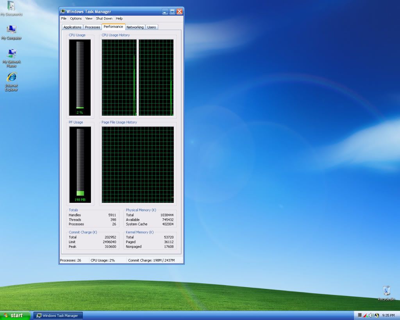The width and height of the screenshot is (400, 320).
Task: Click Kernel Memory Paged value 36112
Action: point(169,242)
